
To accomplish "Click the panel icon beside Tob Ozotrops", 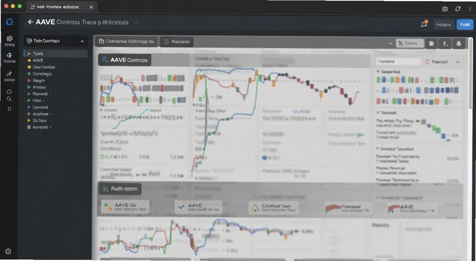I will point(29,40).
